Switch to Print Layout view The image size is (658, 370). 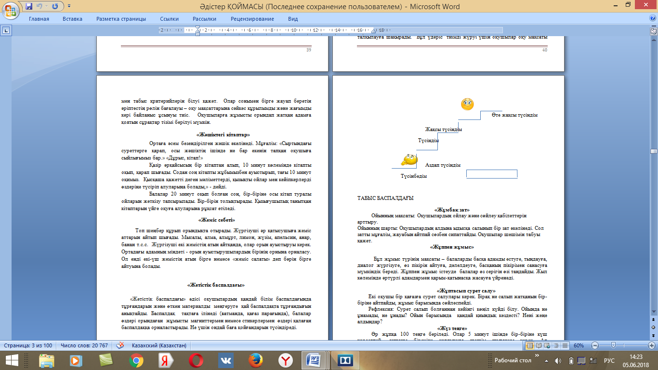coord(530,345)
